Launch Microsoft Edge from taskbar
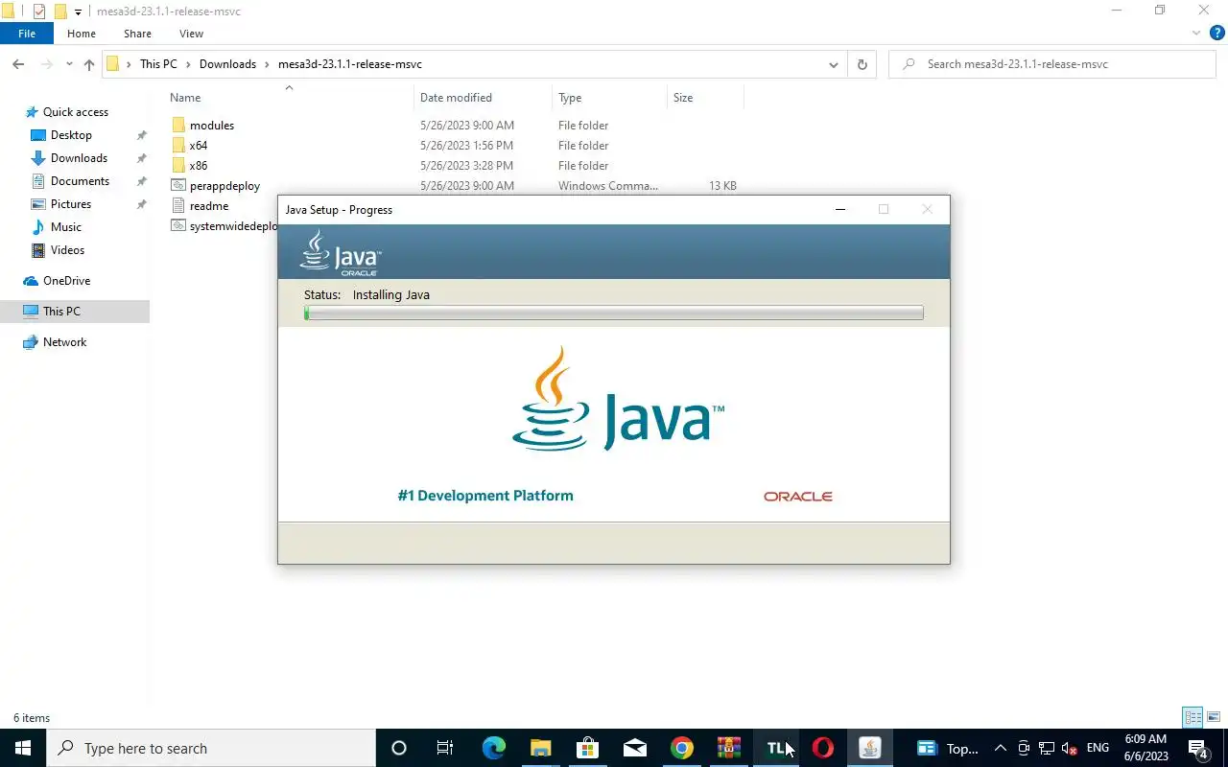Screen dimensions: 1228x767 [x=493, y=748]
